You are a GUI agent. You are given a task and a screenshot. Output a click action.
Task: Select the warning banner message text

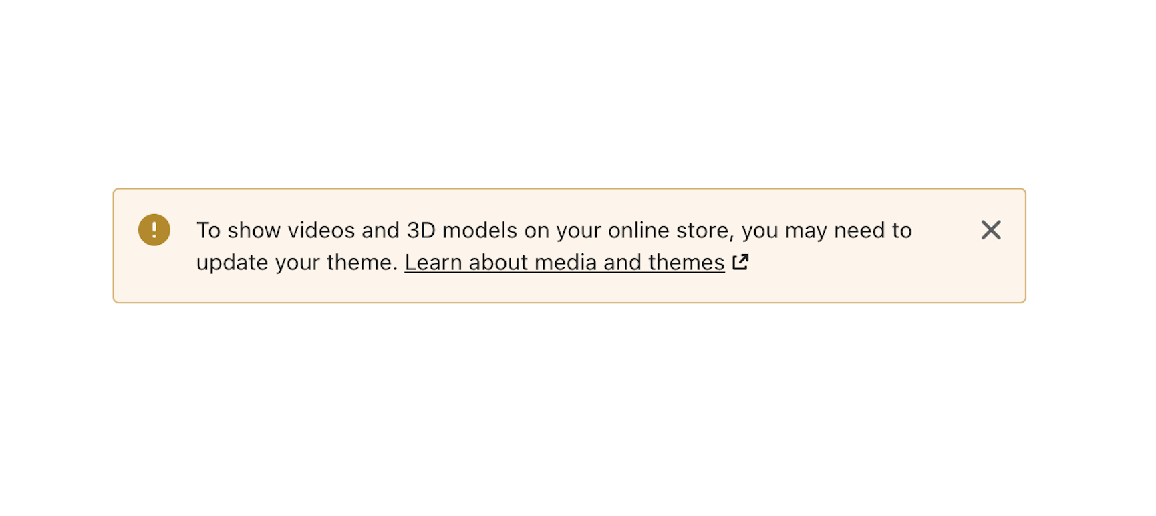554,246
